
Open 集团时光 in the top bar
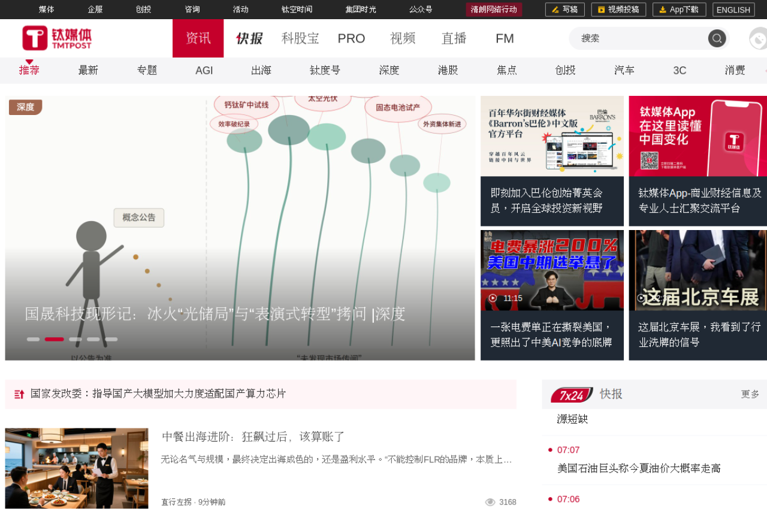click(x=361, y=10)
